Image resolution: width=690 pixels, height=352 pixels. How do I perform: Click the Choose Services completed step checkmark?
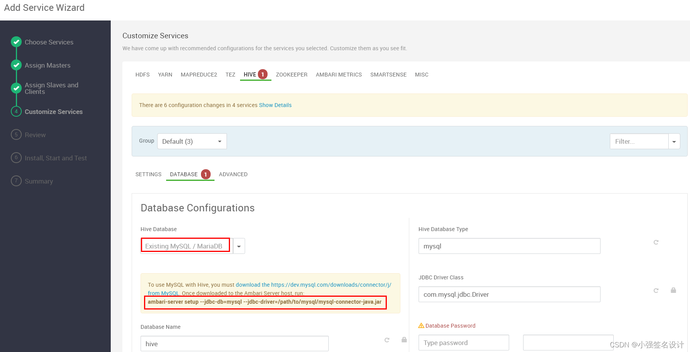click(16, 42)
